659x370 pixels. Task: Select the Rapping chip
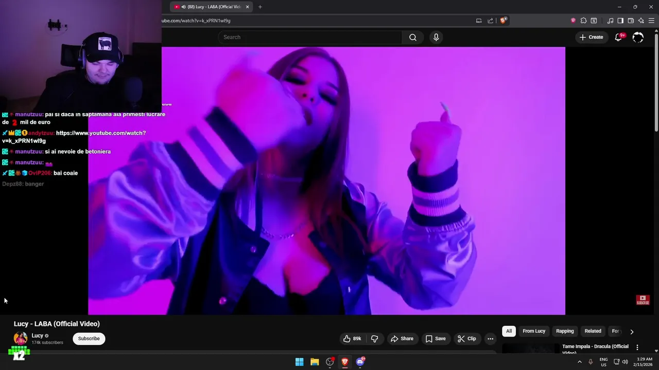click(x=565, y=331)
